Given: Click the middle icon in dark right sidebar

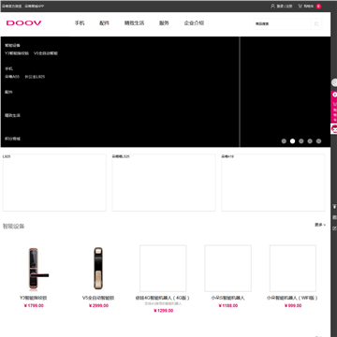Looking at the screenshot, I should [334, 217].
